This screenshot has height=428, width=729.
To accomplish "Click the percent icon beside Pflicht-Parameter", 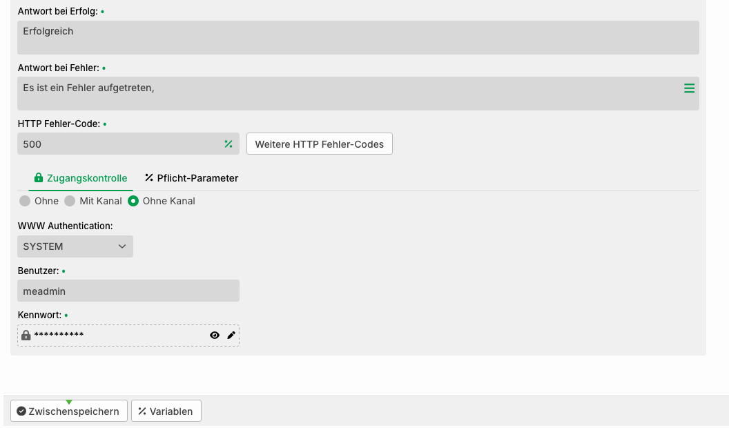I will pos(149,177).
